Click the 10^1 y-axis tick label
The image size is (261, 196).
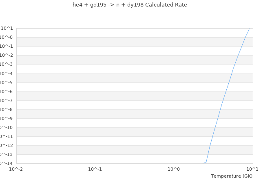pyautogui.click(x=7, y=28)
